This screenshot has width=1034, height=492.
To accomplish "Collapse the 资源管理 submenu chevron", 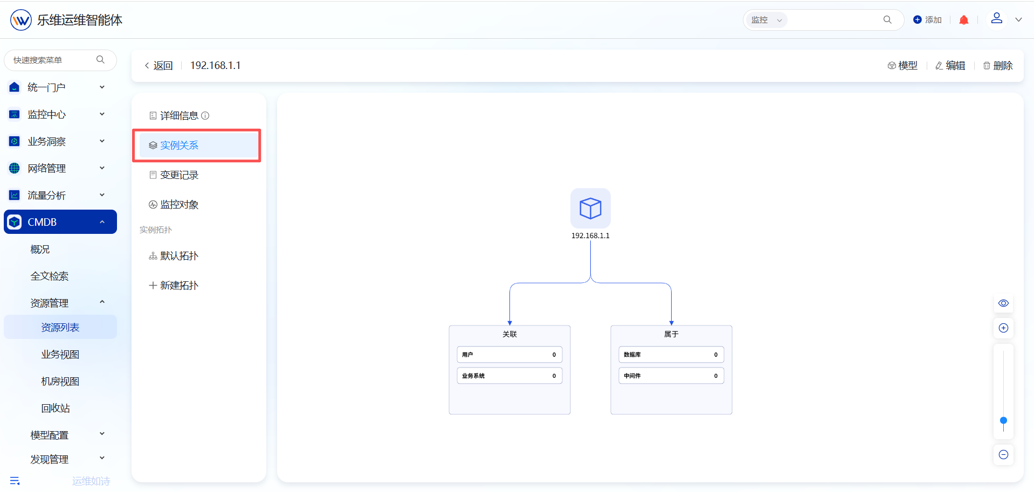I will point(102,302).
